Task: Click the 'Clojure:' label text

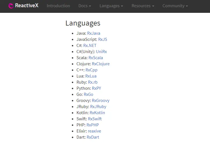Action: tap(84, 64)
